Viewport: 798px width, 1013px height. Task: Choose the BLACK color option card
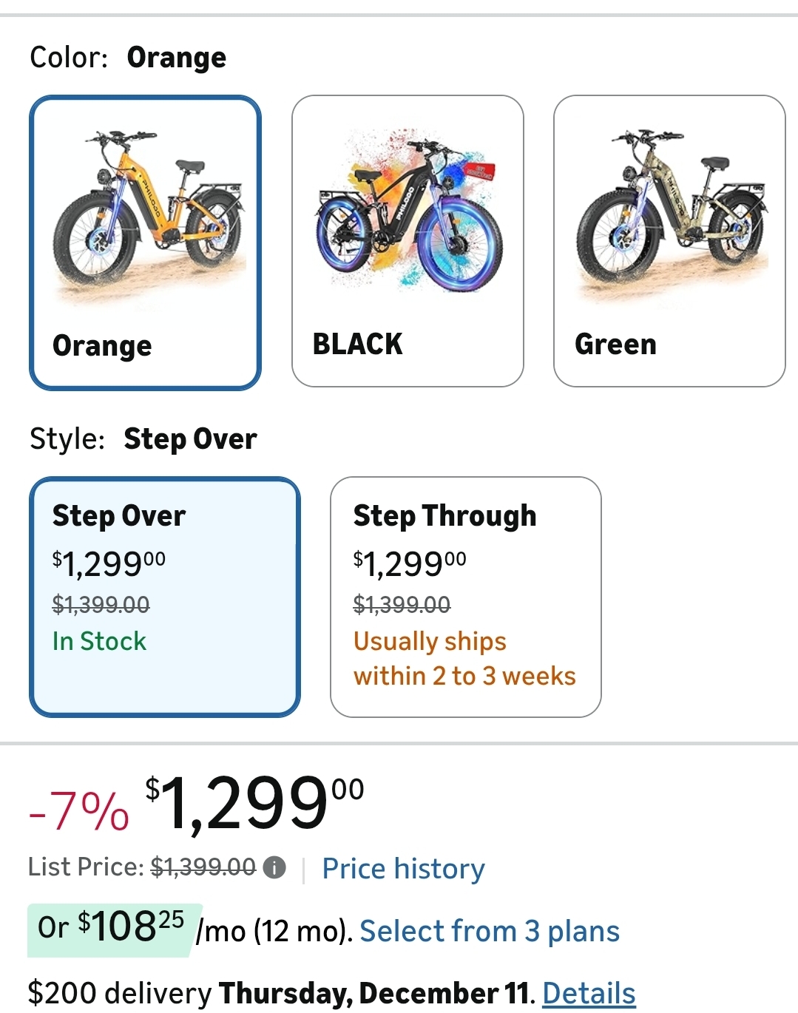(x=408, y=344)
